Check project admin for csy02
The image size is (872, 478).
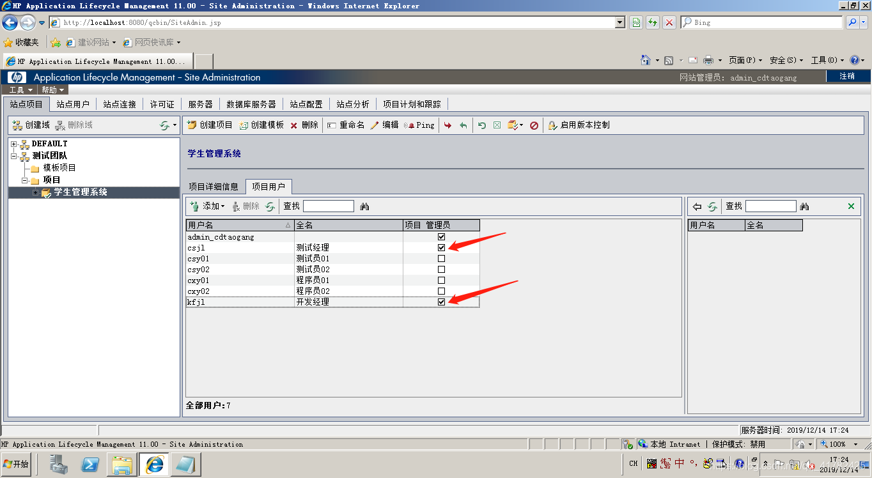[441, 270]
